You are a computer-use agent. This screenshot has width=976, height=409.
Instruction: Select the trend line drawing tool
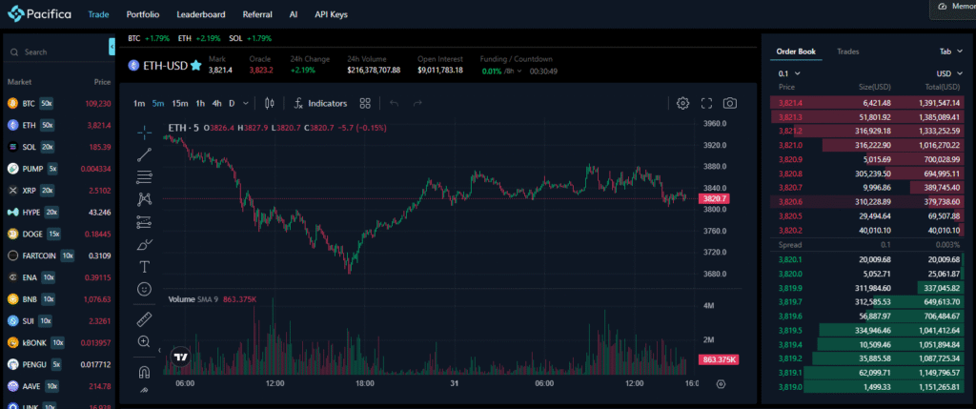tap(145, 154)
